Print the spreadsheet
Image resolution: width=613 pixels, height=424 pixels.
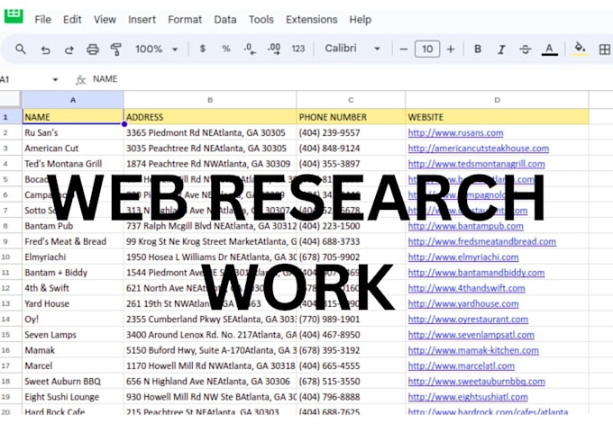click(x=93, y=50)
